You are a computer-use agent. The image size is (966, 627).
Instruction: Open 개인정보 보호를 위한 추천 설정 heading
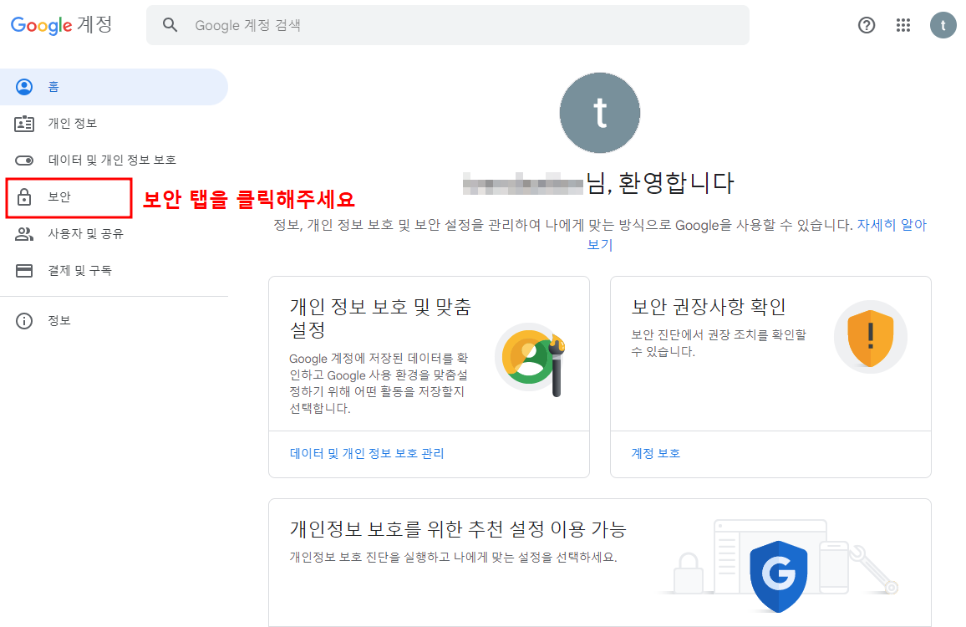[x=458, y=529]
